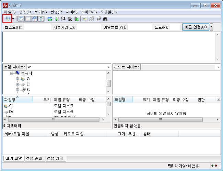This screenshot has width=223, height=171.
Task: Click the disconnect from server icon
Action: tap(70, 19)
